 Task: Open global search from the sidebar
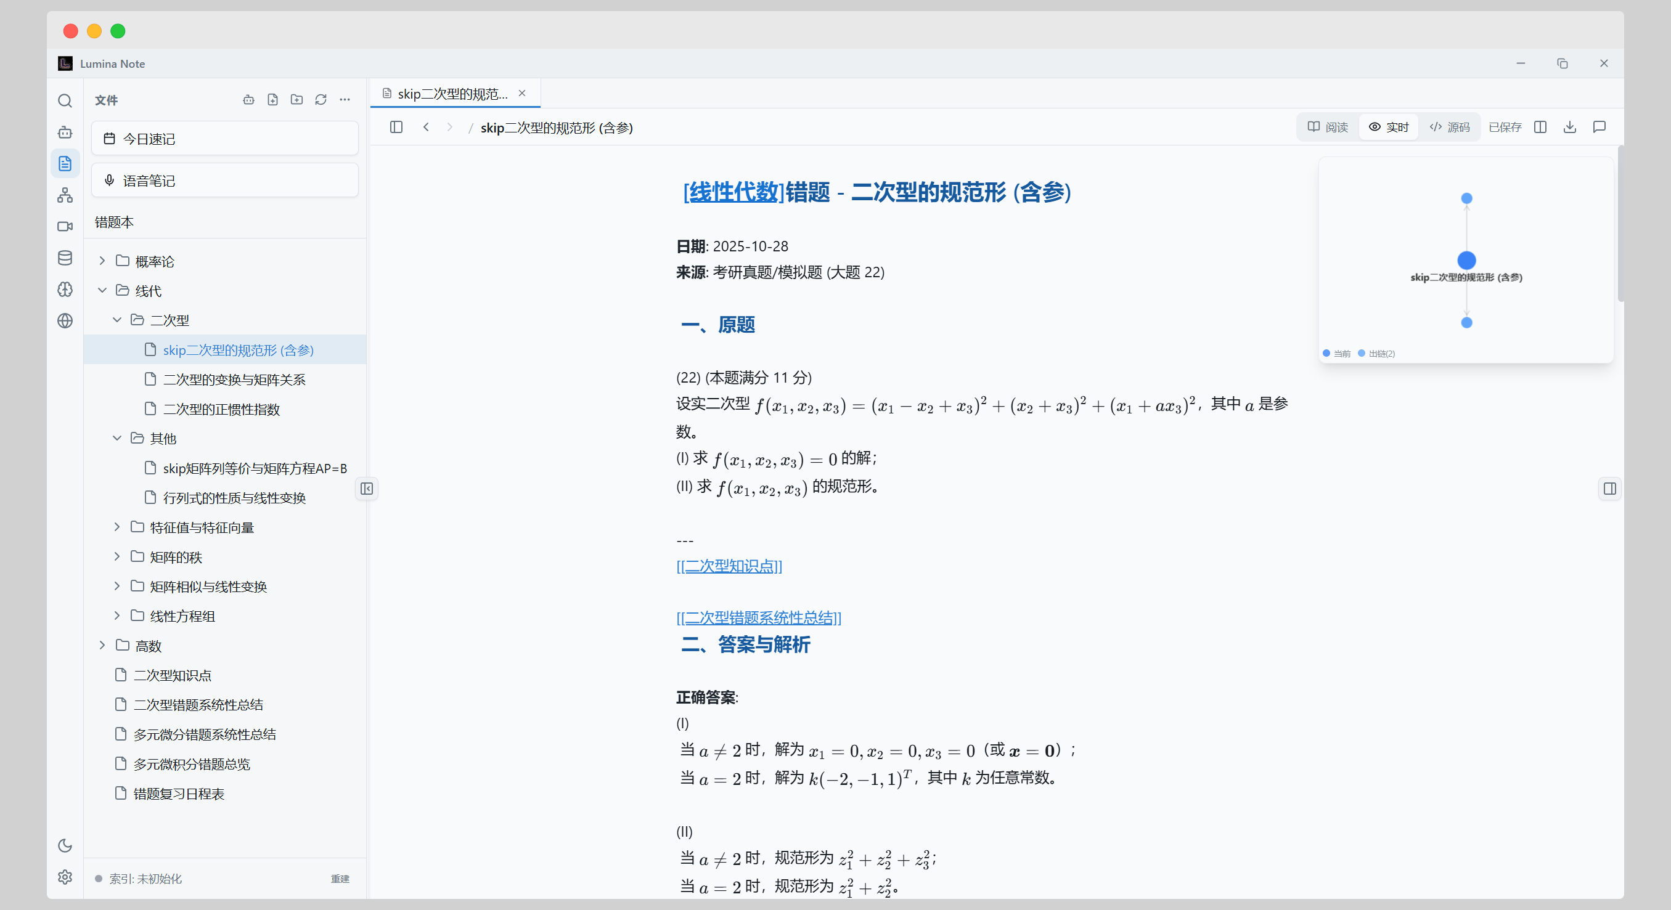point(65,101)
